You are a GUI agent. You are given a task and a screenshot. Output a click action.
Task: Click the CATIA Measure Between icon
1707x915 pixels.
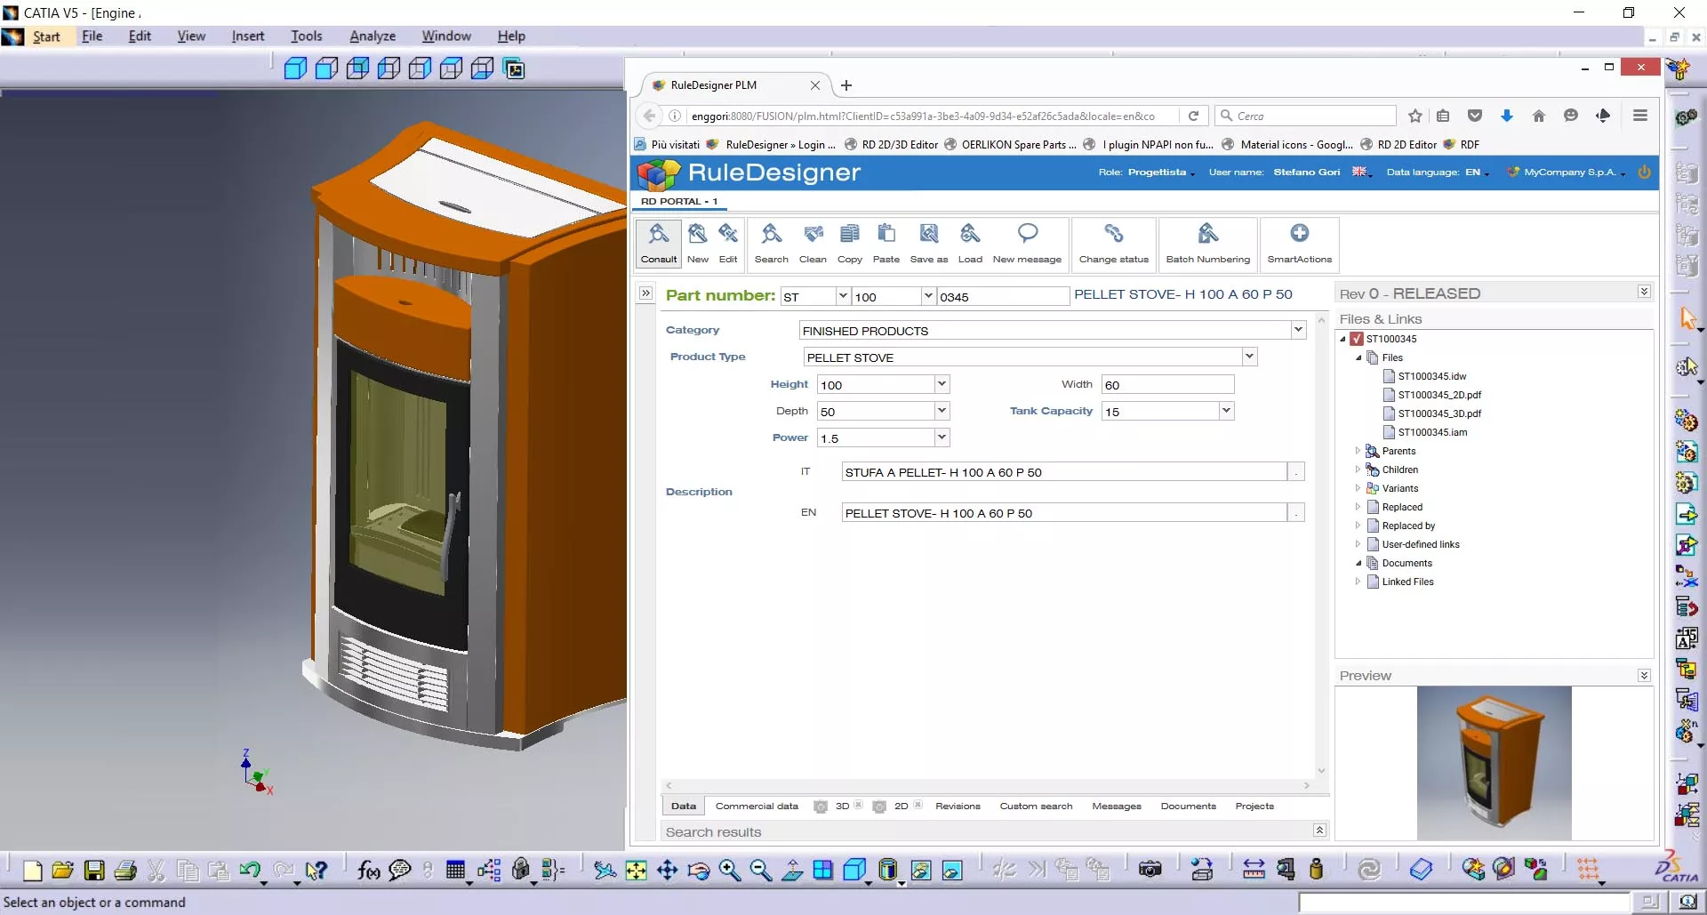point(1254,870)
